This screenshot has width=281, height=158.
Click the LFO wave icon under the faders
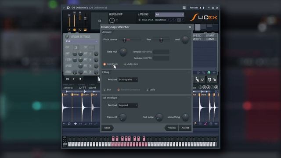[x=80, y=30]
